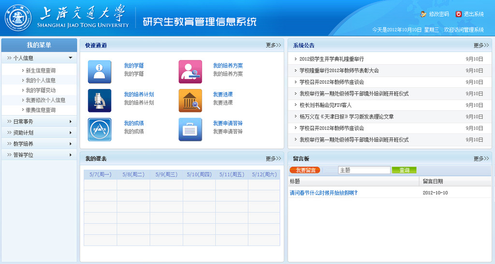This screenshot has width=495, height=264.
Task: Select the 5/9(周三) timetable column header
Action: [x=166, y=175]
